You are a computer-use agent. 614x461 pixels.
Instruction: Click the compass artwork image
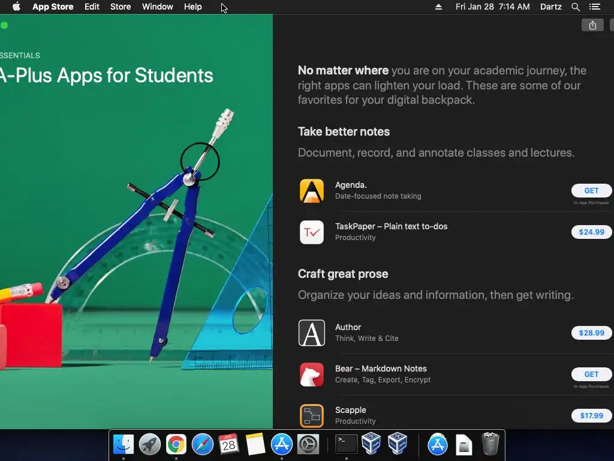coord(136,221)
